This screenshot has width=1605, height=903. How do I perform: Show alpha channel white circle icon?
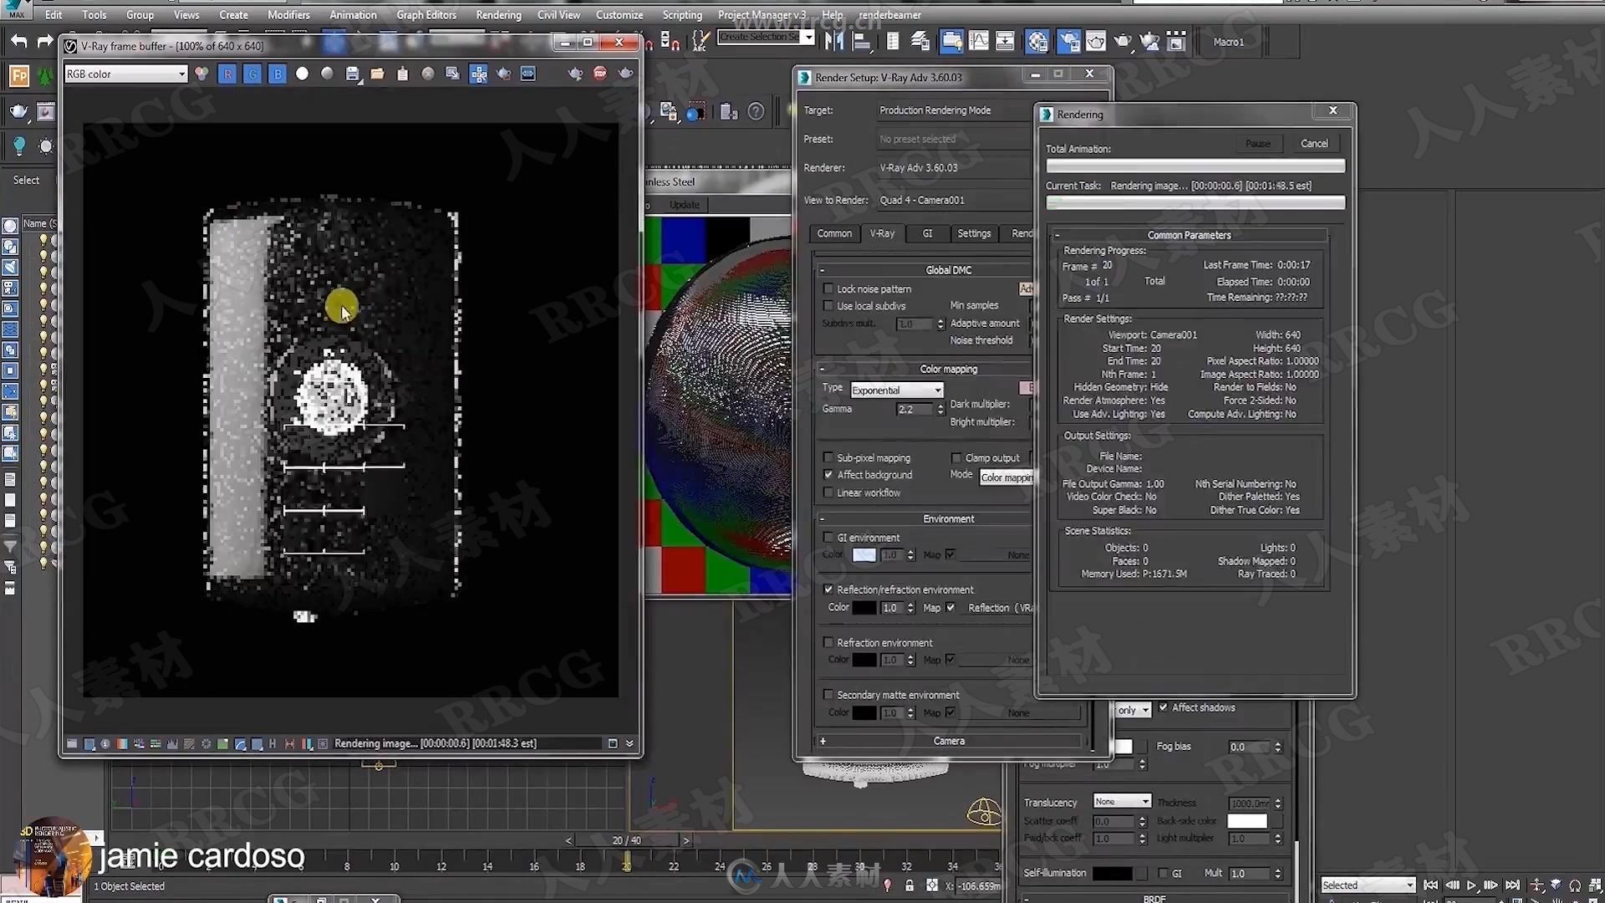(303, 74)
